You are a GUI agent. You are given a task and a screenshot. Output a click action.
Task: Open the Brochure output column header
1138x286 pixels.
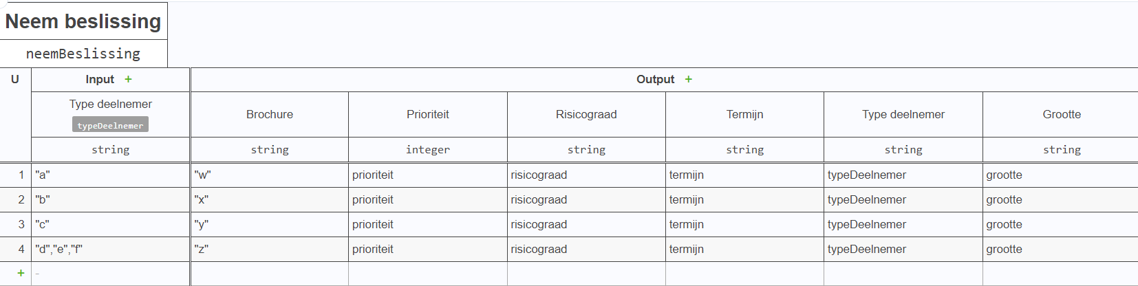[270, 115]
